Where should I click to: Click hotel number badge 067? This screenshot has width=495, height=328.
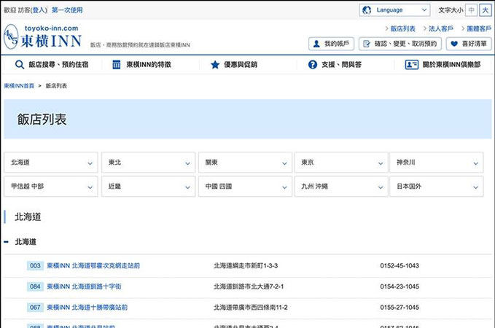tap(35, 308)
